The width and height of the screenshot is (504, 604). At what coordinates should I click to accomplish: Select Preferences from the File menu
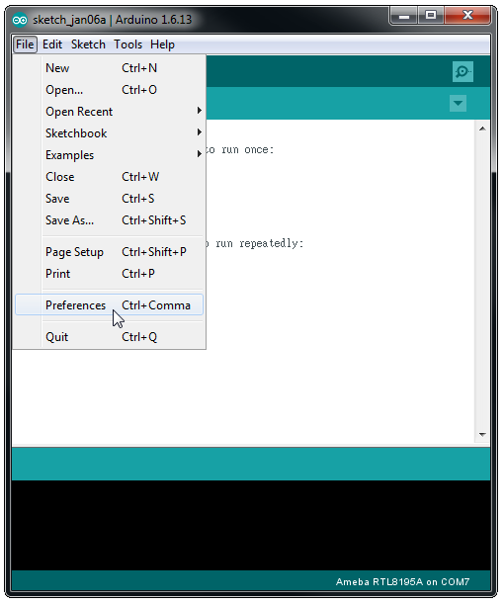point(109,305)
